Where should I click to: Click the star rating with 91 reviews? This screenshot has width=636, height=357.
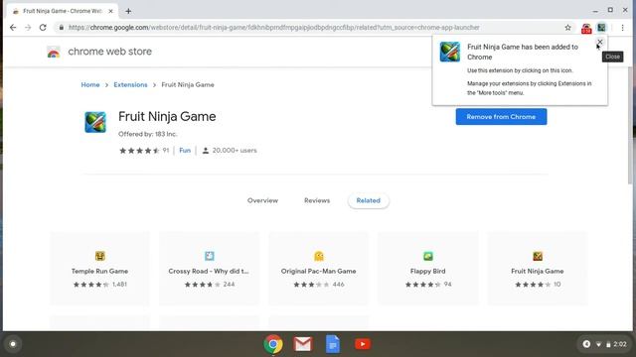click(143, 151)
